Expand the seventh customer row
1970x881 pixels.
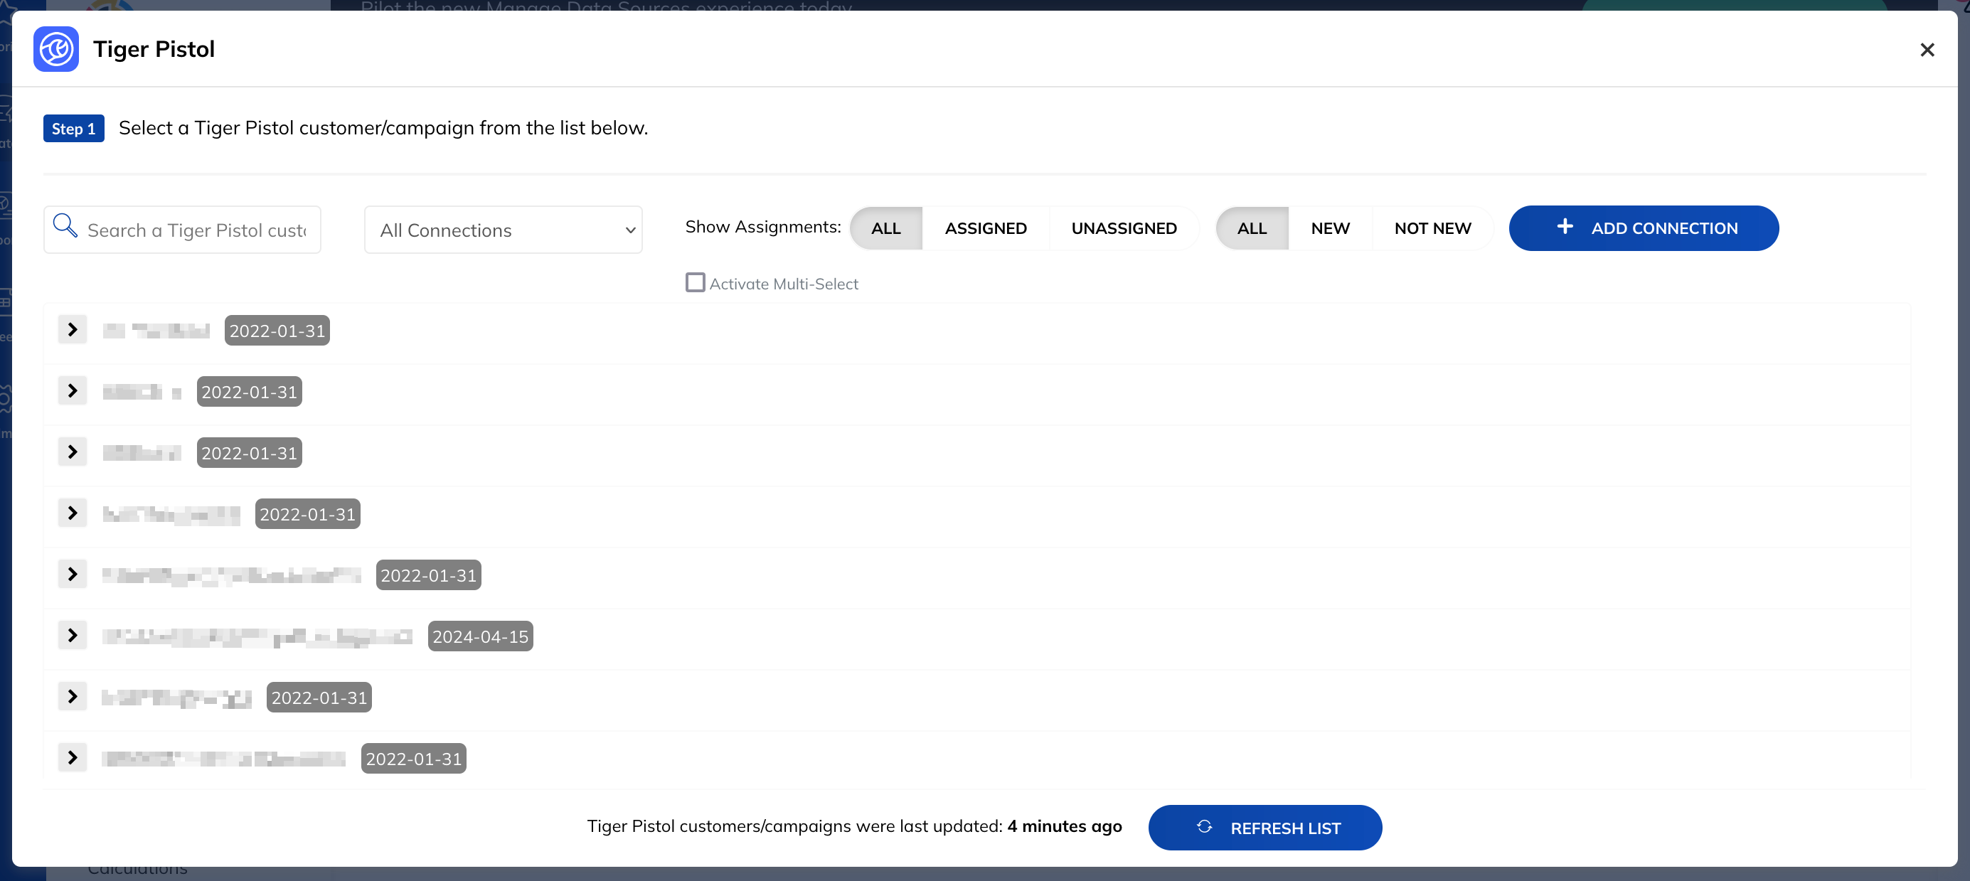[x=72, y=697]
